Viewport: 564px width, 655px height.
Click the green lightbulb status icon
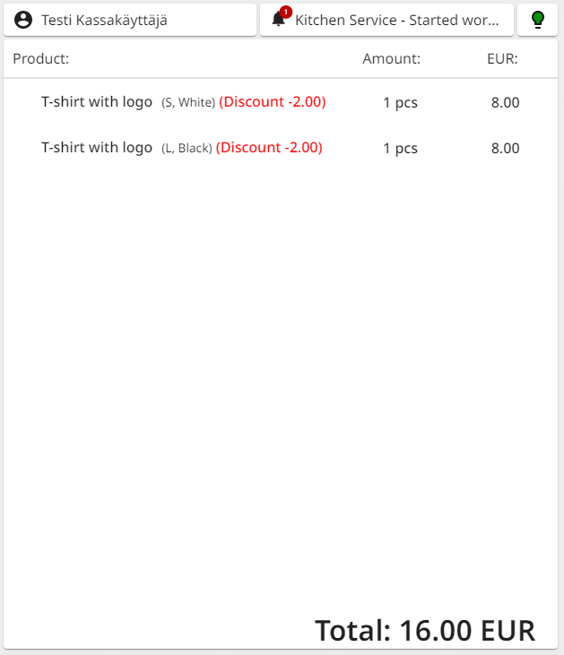[537, 20]
